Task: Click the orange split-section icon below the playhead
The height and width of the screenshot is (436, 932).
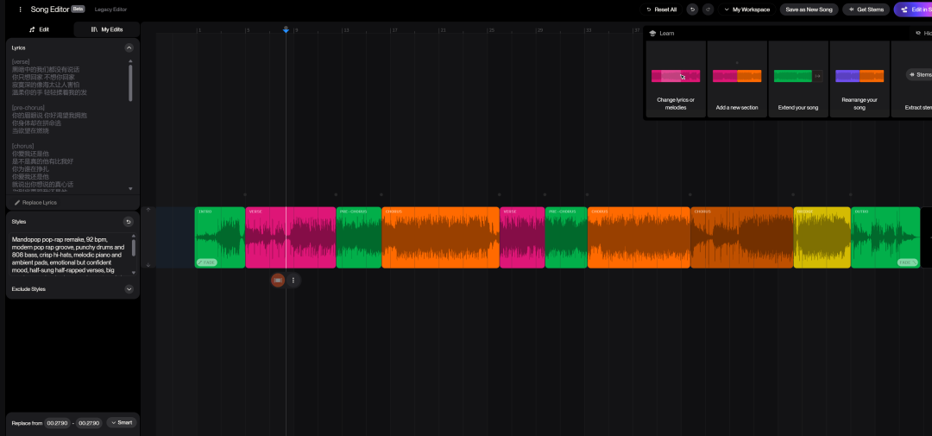Action: point(278,280)
